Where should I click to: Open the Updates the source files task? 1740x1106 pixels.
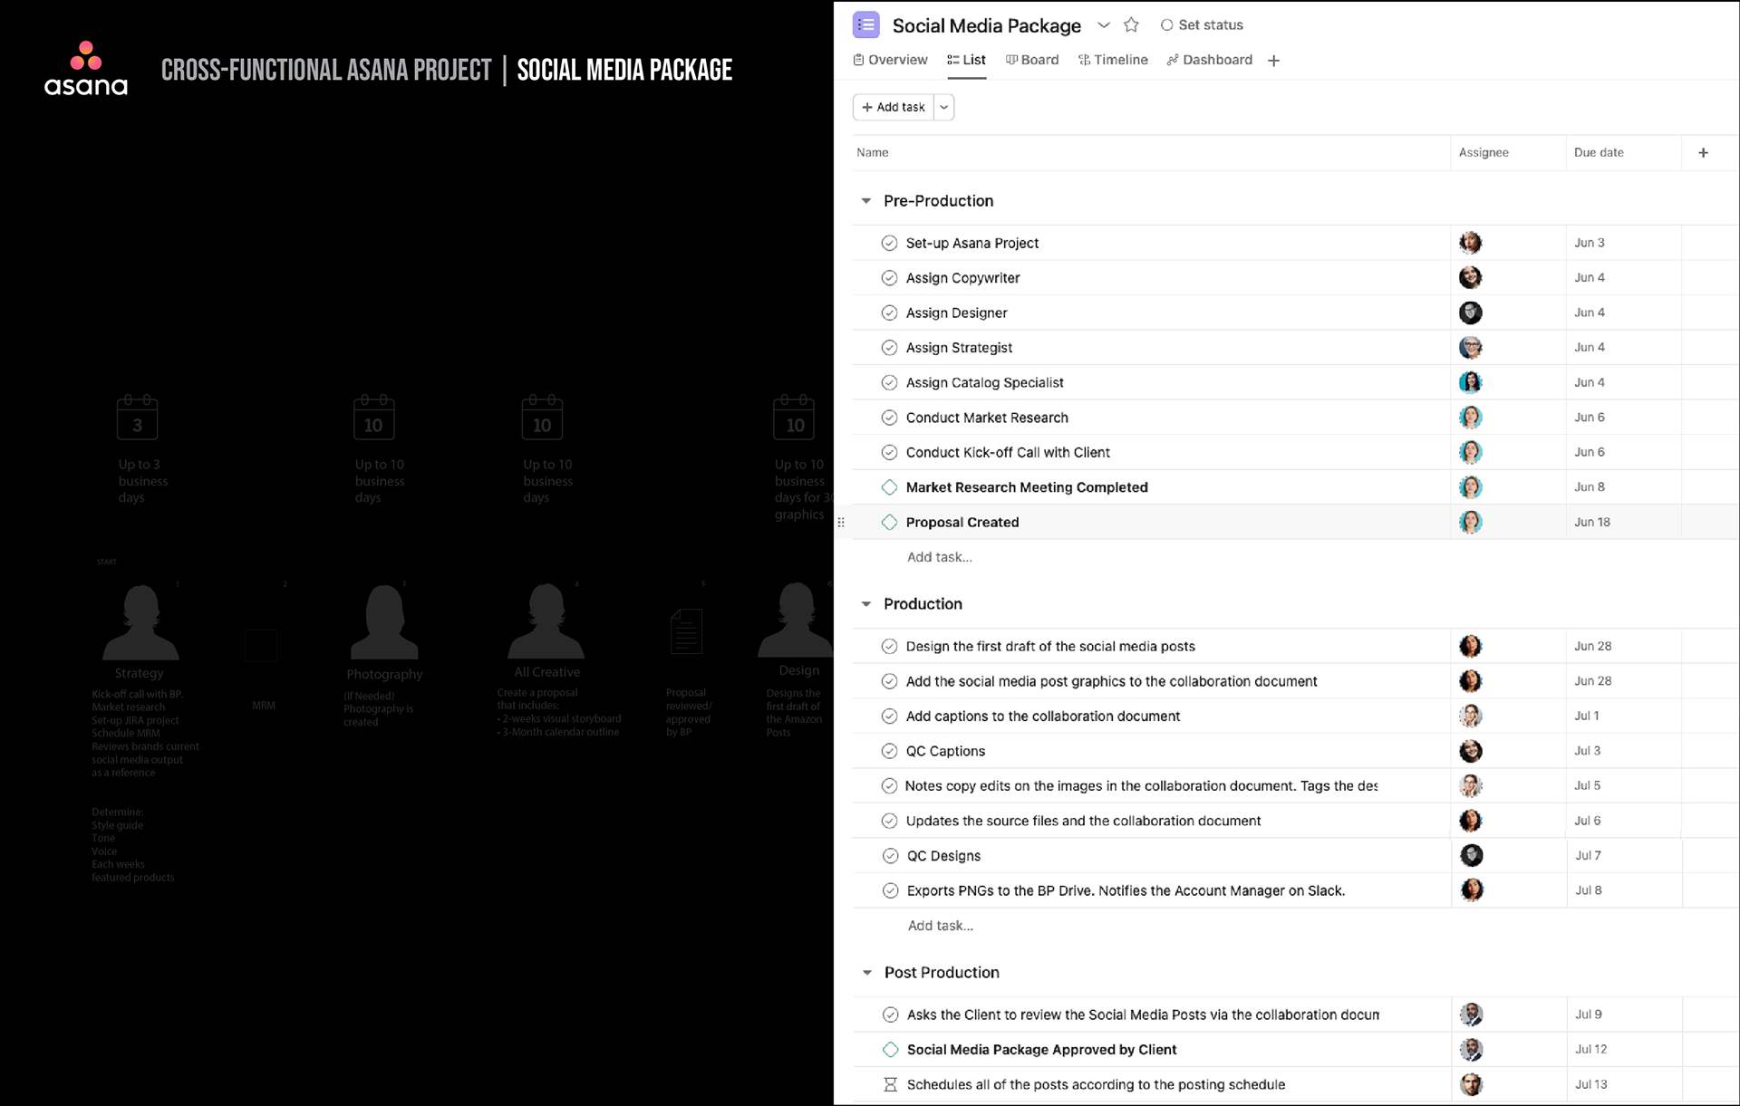tap(1083, 821)
